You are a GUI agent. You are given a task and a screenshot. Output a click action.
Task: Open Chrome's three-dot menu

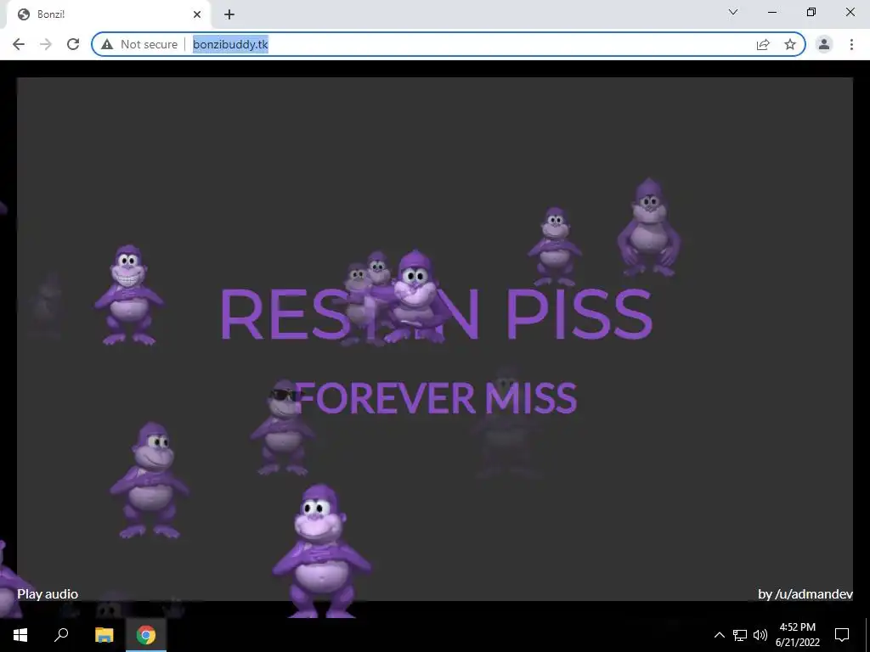click(x=851, y=44)
